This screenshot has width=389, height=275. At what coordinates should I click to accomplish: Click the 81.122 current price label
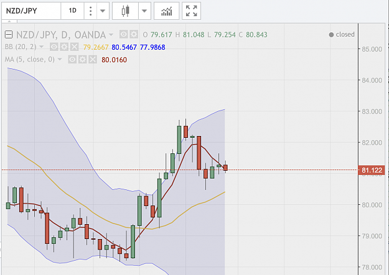[x=372, y=170]
